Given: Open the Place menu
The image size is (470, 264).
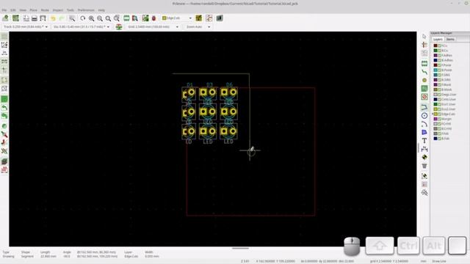Looking at the screenshot, I should 33,10.
